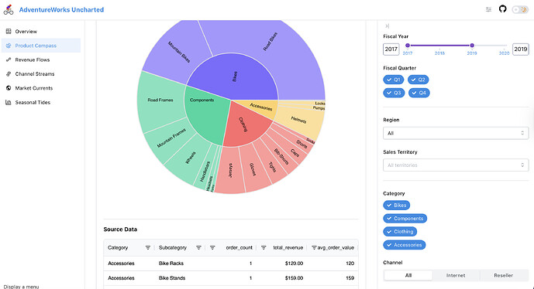Open the Subcategory column filter icon
This screenshot has height=289, width=534.
click(198, 248)
